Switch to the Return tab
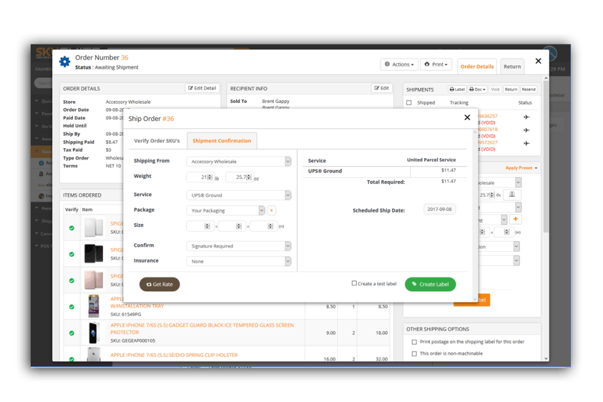This screenshot has width=603, height=402. (x=513, y=66)
